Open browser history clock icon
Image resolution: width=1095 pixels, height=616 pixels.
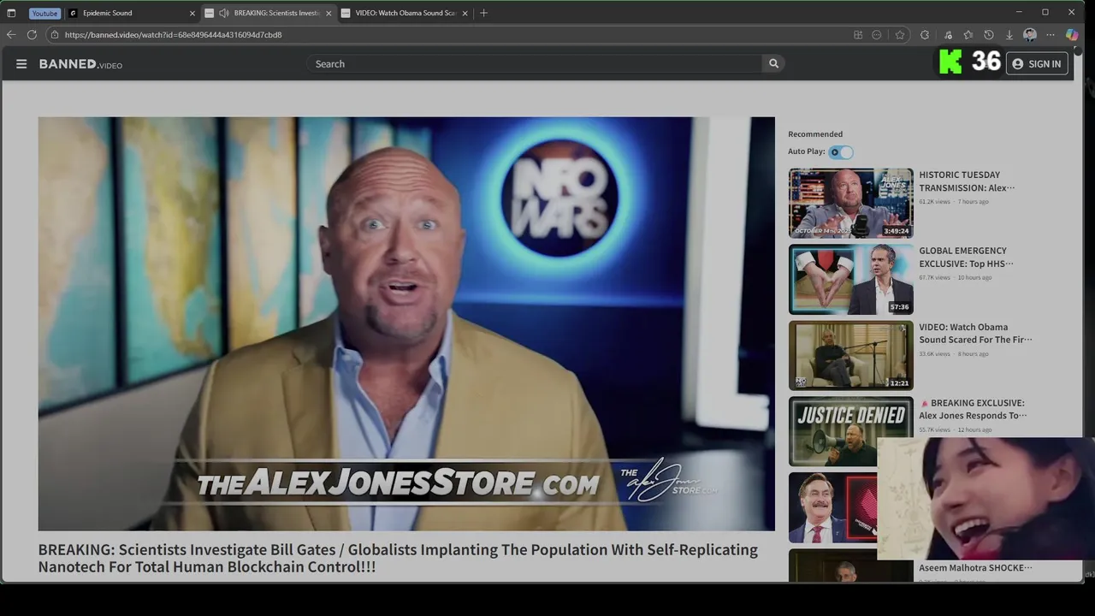989,34
